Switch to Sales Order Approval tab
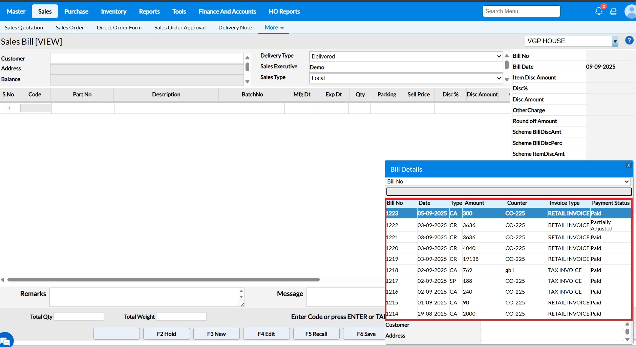This screenshot has height=347, width=636. click(x=180, y=28)
